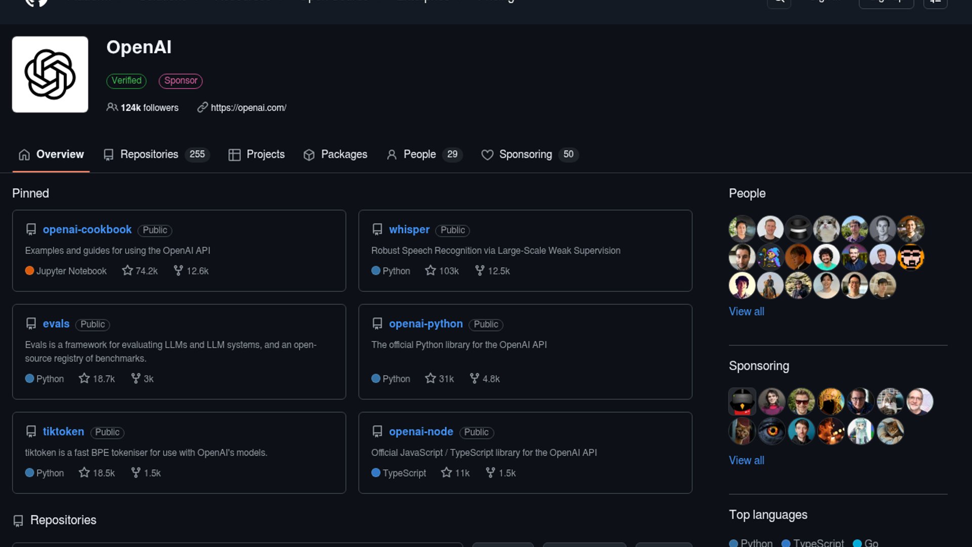Click the blue Python dot on whisper card
This screenshot has height=547, width=972.
(x=376, y=271)
